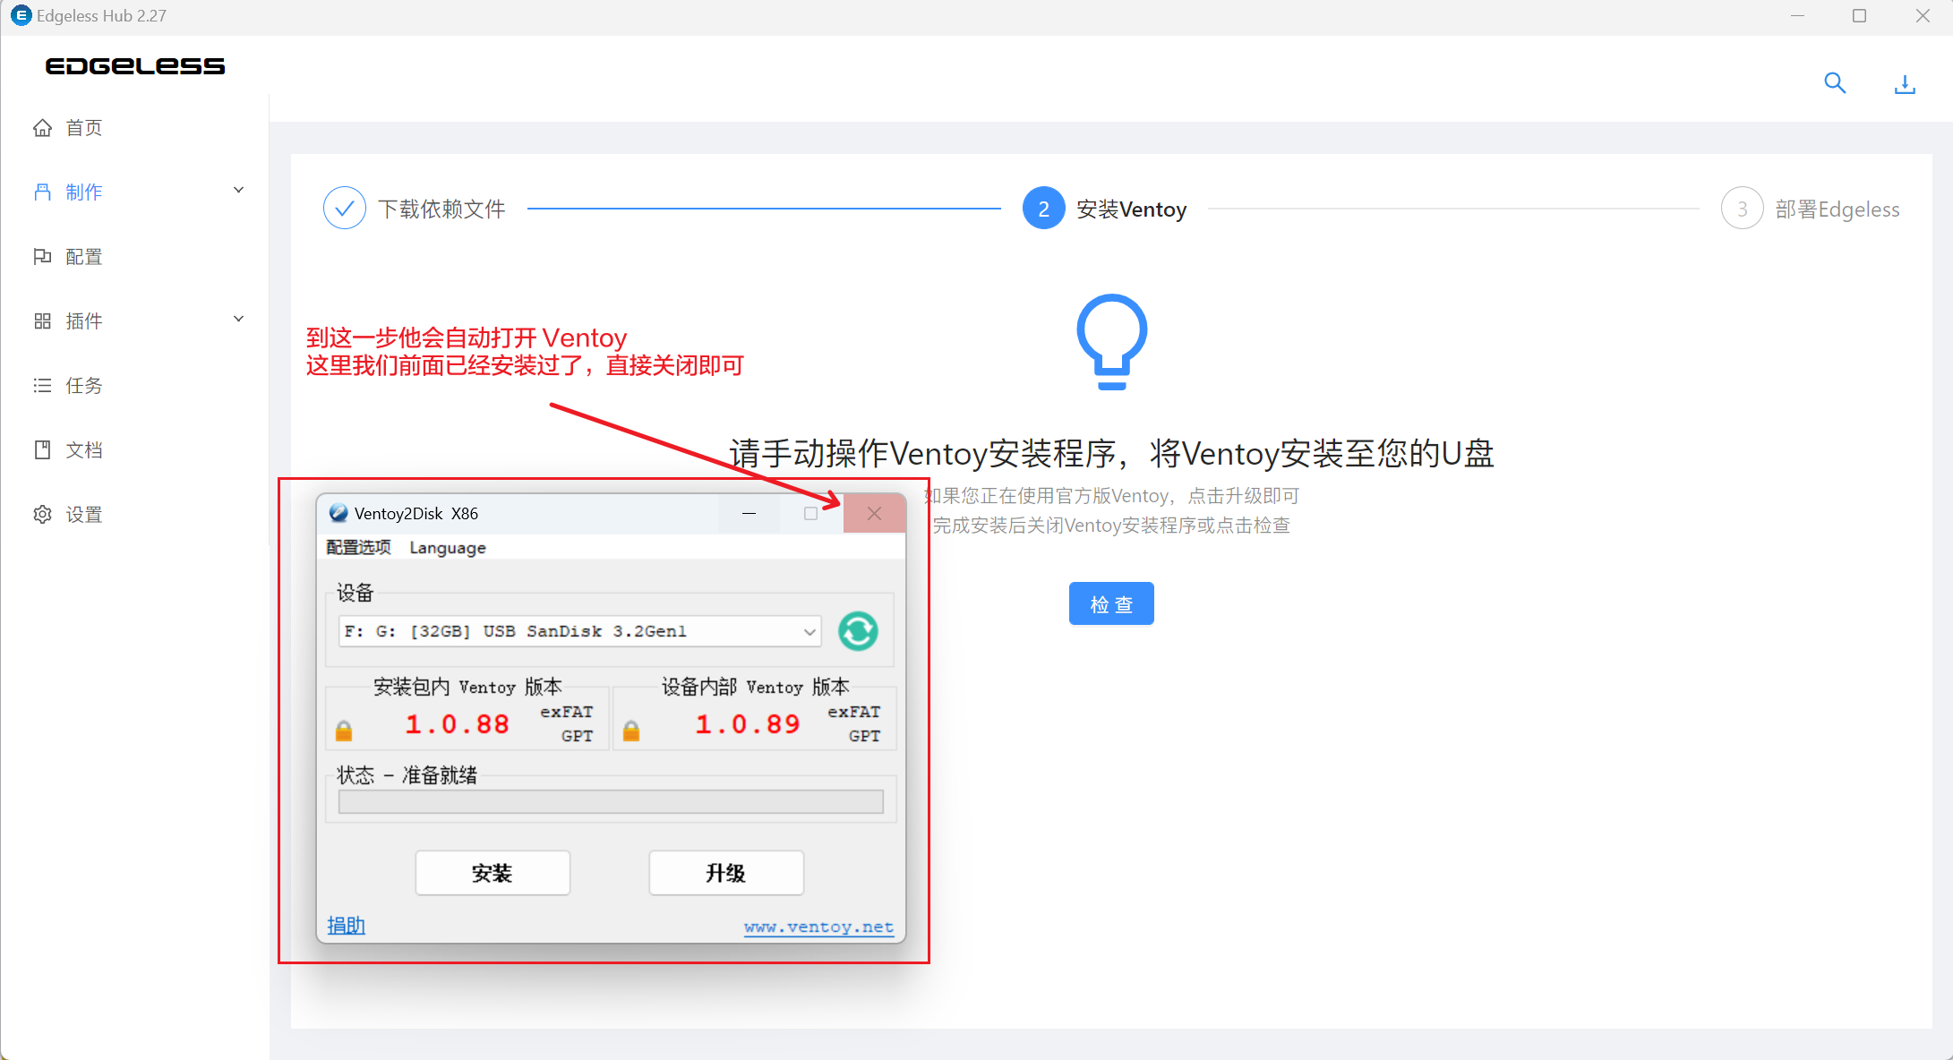Open Ventoy Language menu
1953x1060 pixels.
448,547
